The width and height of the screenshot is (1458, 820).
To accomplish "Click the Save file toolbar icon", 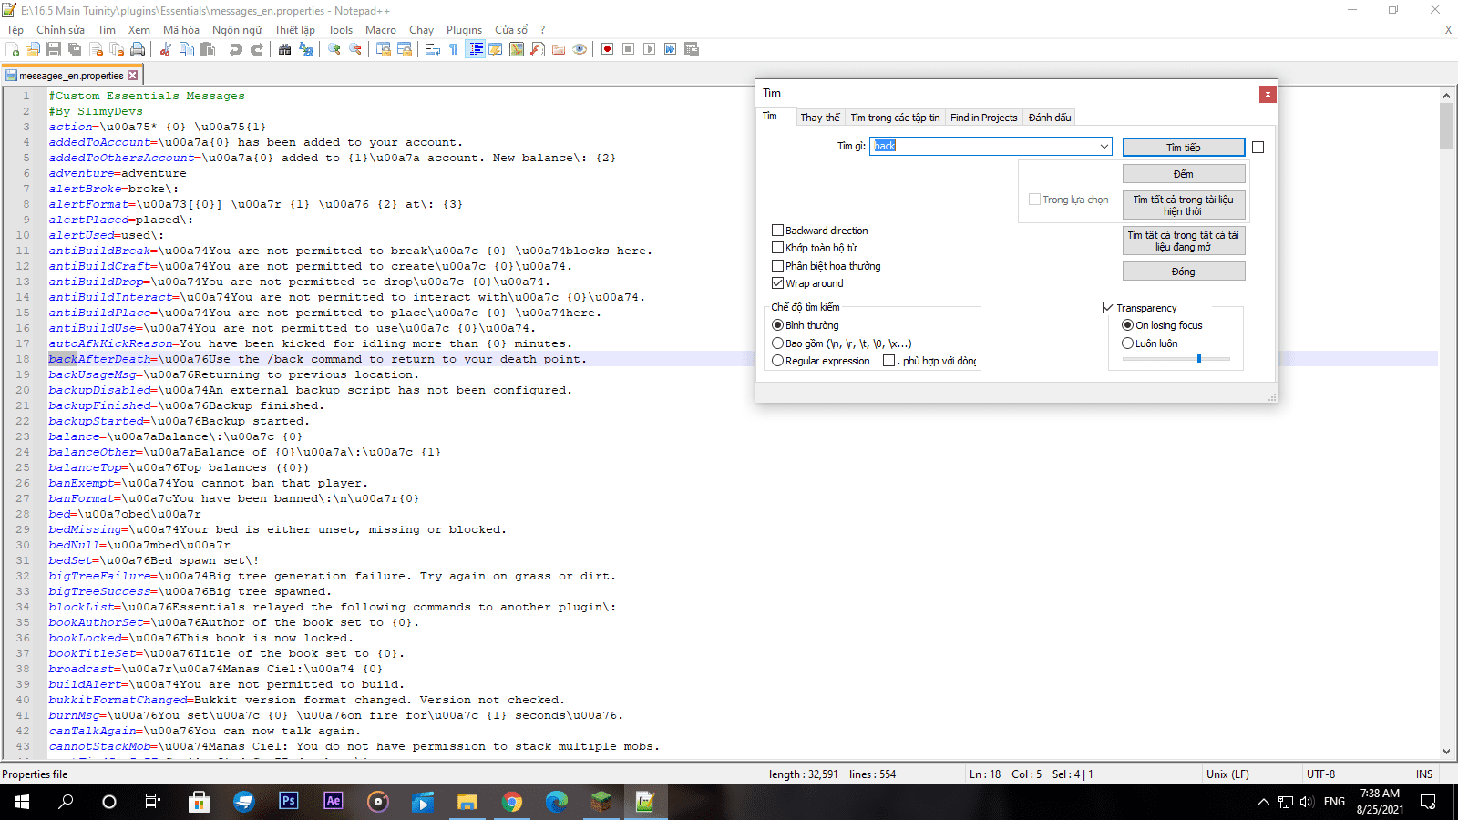I will (x=54, y=49).
